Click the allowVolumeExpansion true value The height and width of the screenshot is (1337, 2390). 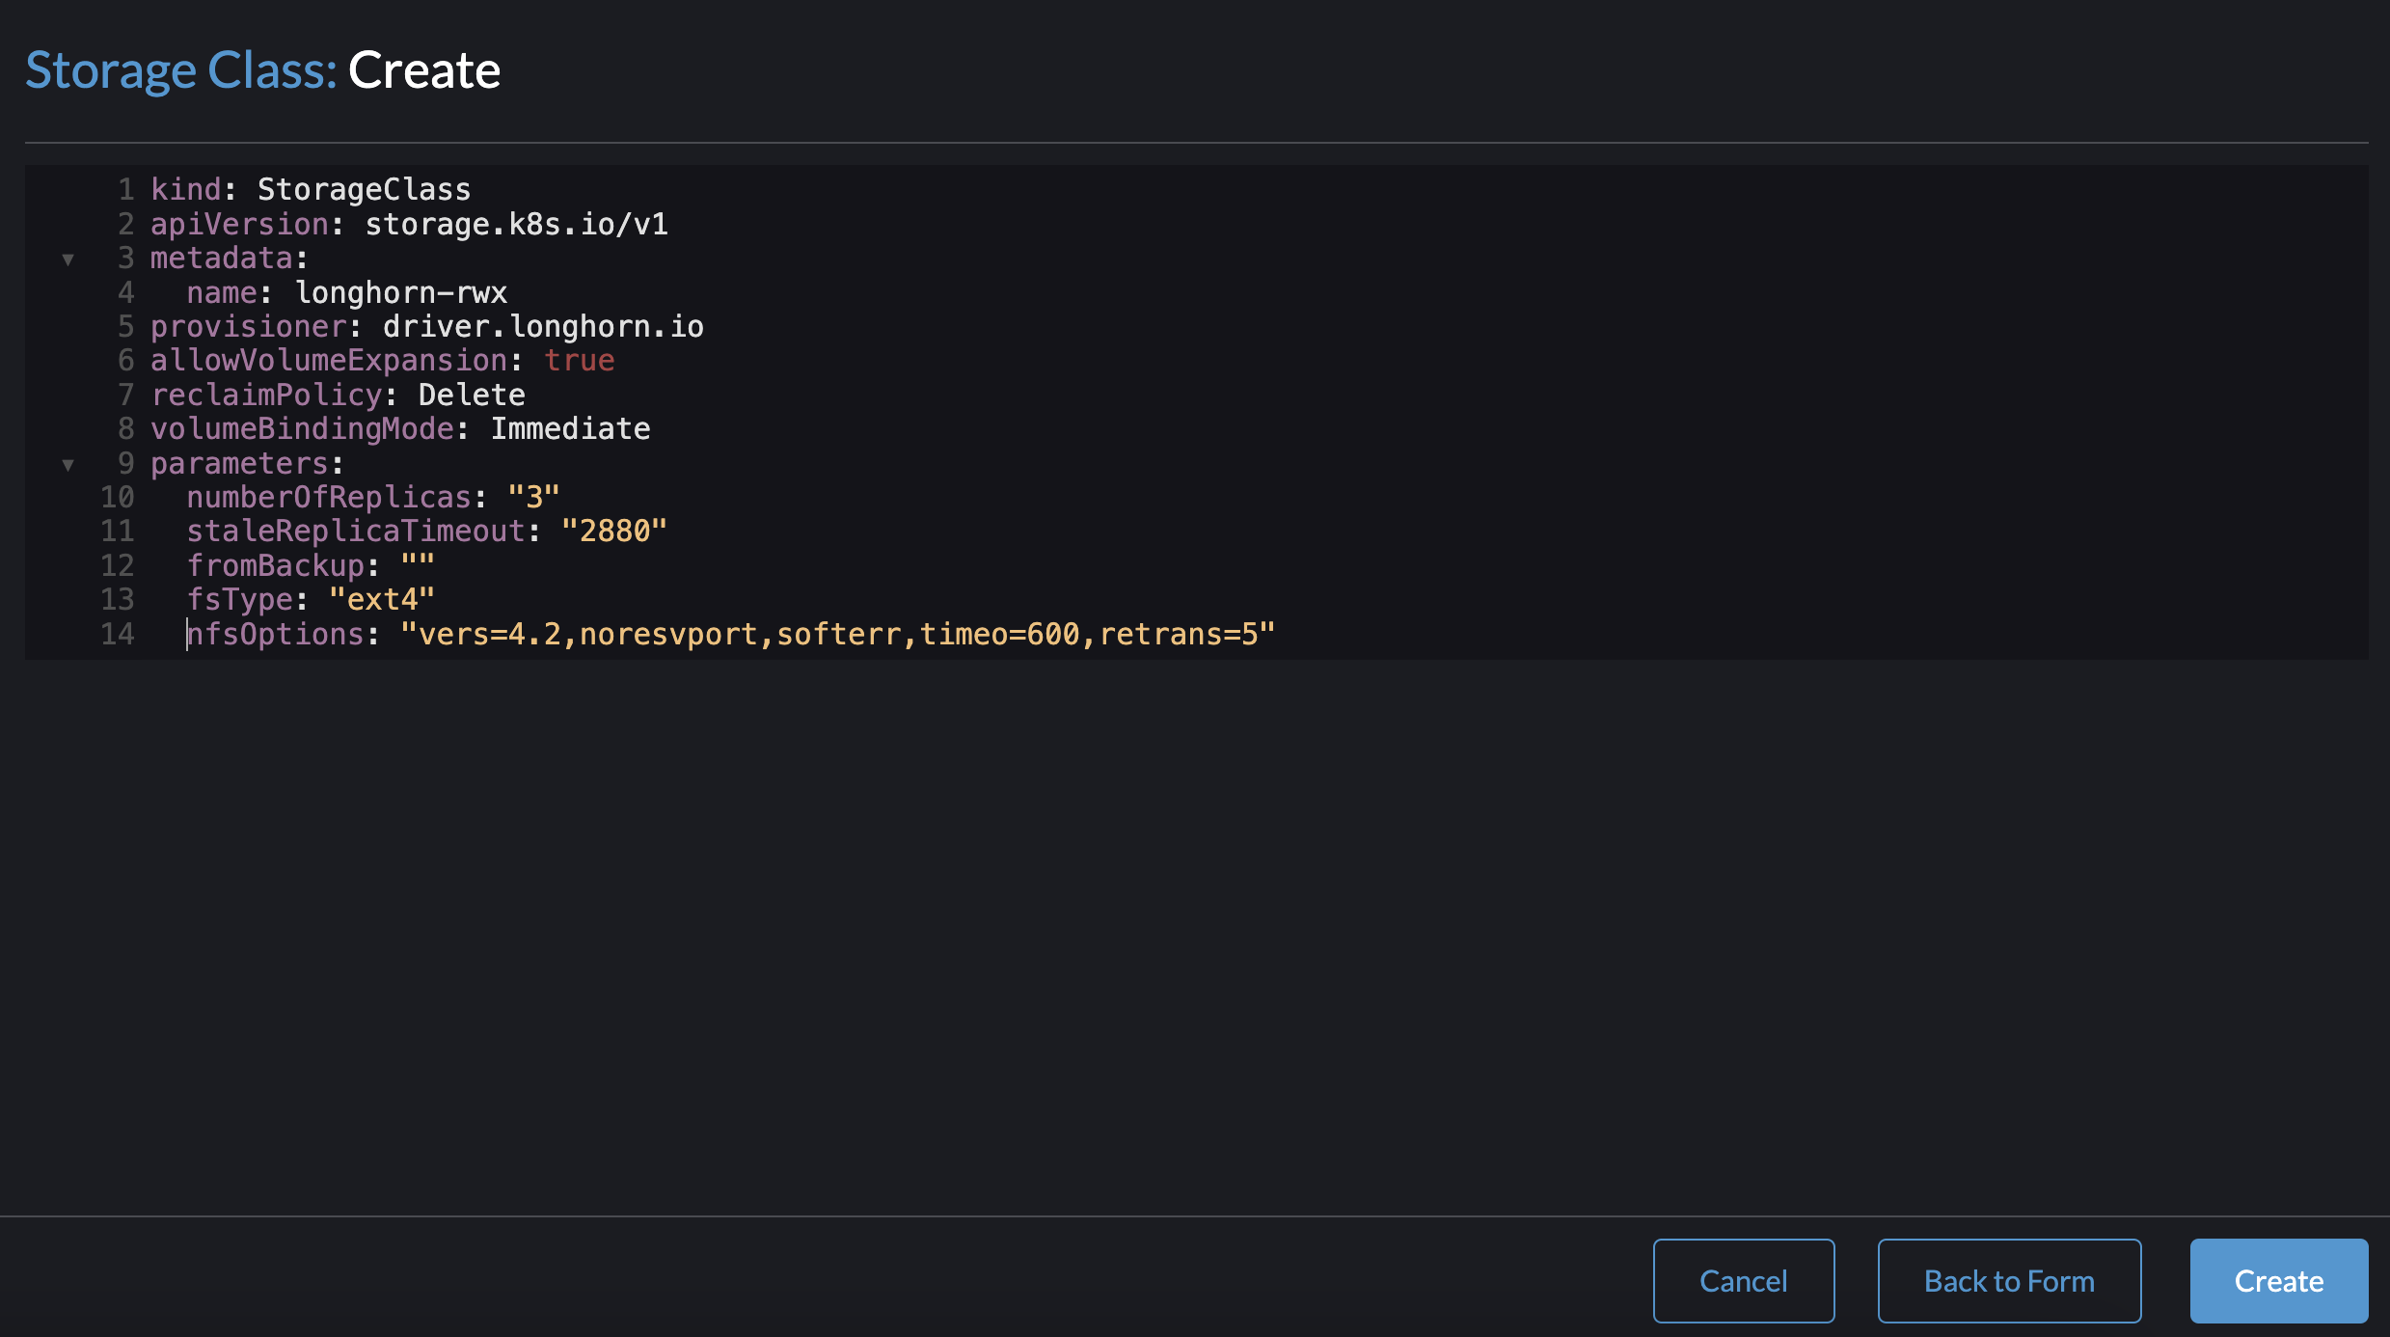point(580,360)
